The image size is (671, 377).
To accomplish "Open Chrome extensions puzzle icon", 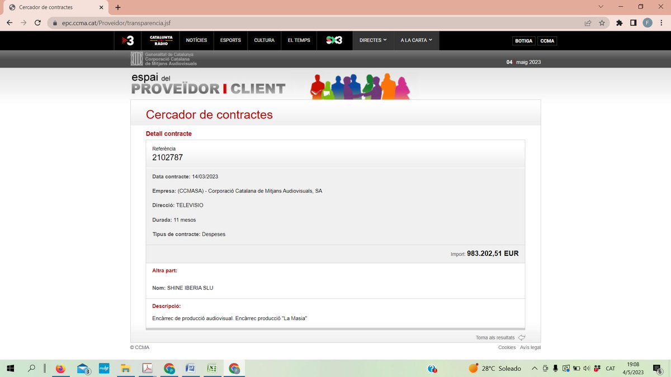I will tap(619, 23).
